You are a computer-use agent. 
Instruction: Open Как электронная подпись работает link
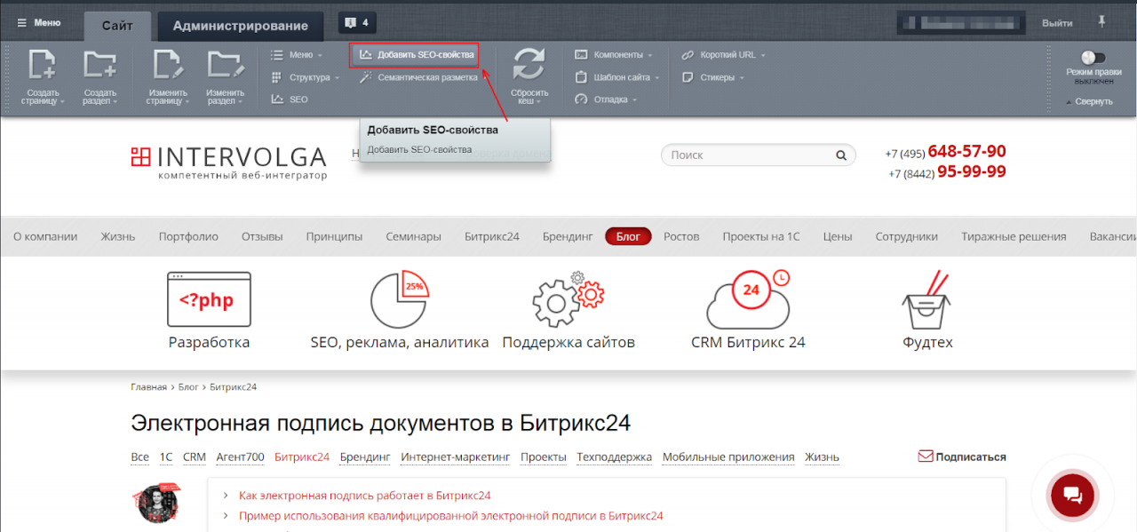click(364, 496)
